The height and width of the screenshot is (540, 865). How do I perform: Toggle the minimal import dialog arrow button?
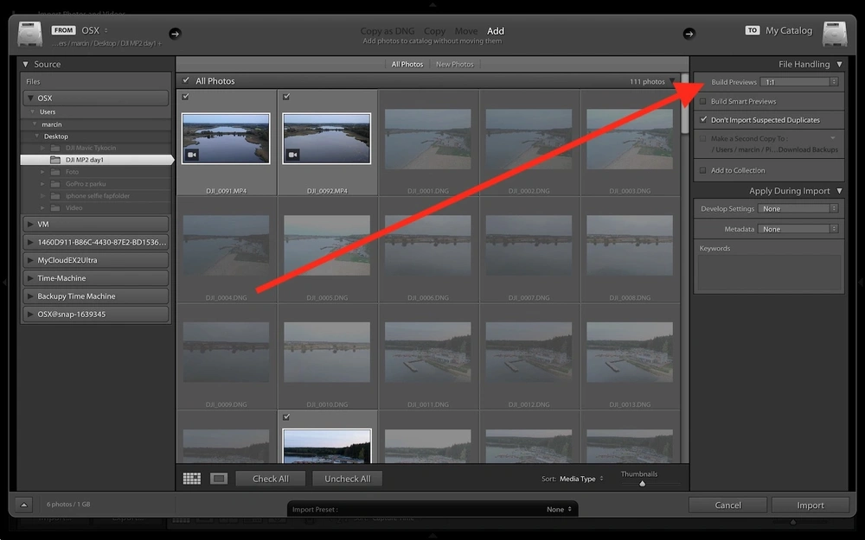tap(23, 505)
